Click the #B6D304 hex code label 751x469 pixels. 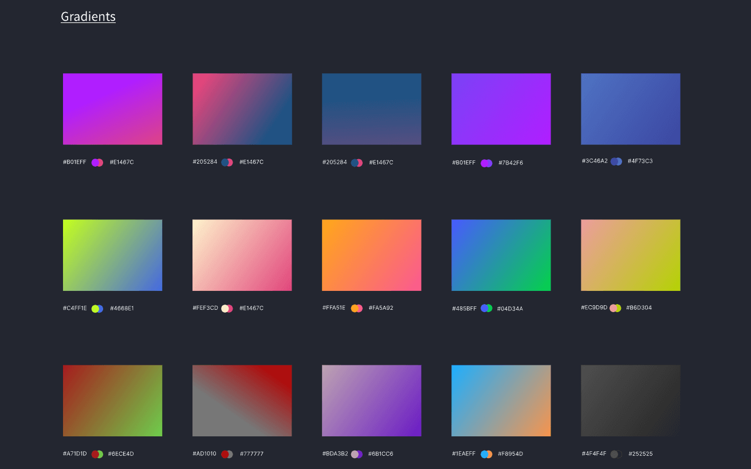639,308
